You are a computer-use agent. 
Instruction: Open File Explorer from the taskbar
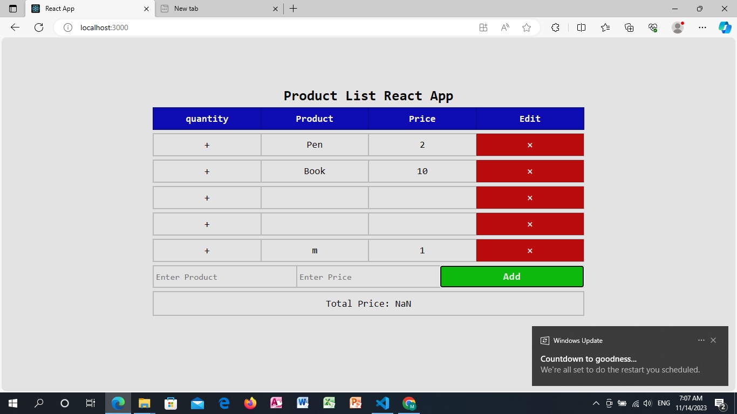144,403
